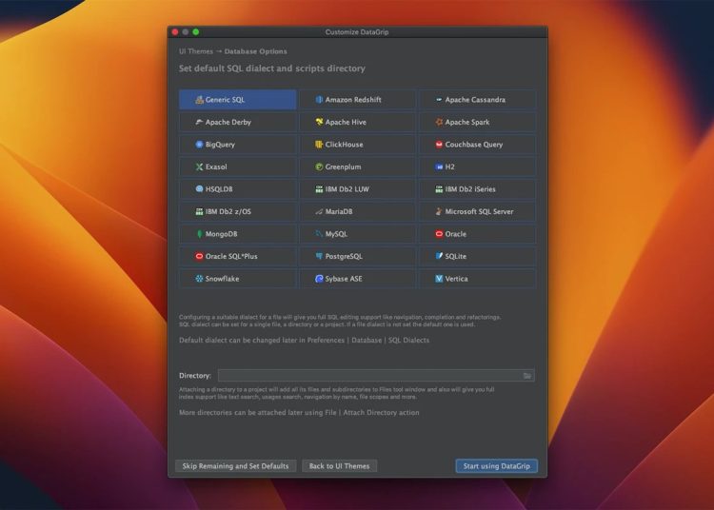The width and height of the screenshot is (714, 510).
Task: Click the MongoDB leaf icon
Action: click(x=200, y=234)
